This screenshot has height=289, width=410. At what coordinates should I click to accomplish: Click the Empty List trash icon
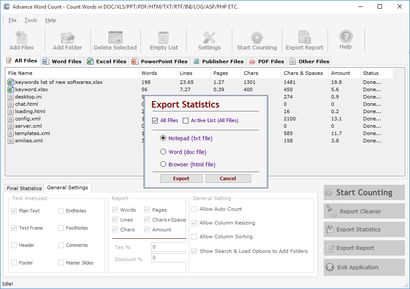tap(163, 37)
